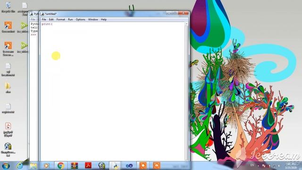Open File Explorer from taskbar
This screenshot has width=302, height=170.
34,166
